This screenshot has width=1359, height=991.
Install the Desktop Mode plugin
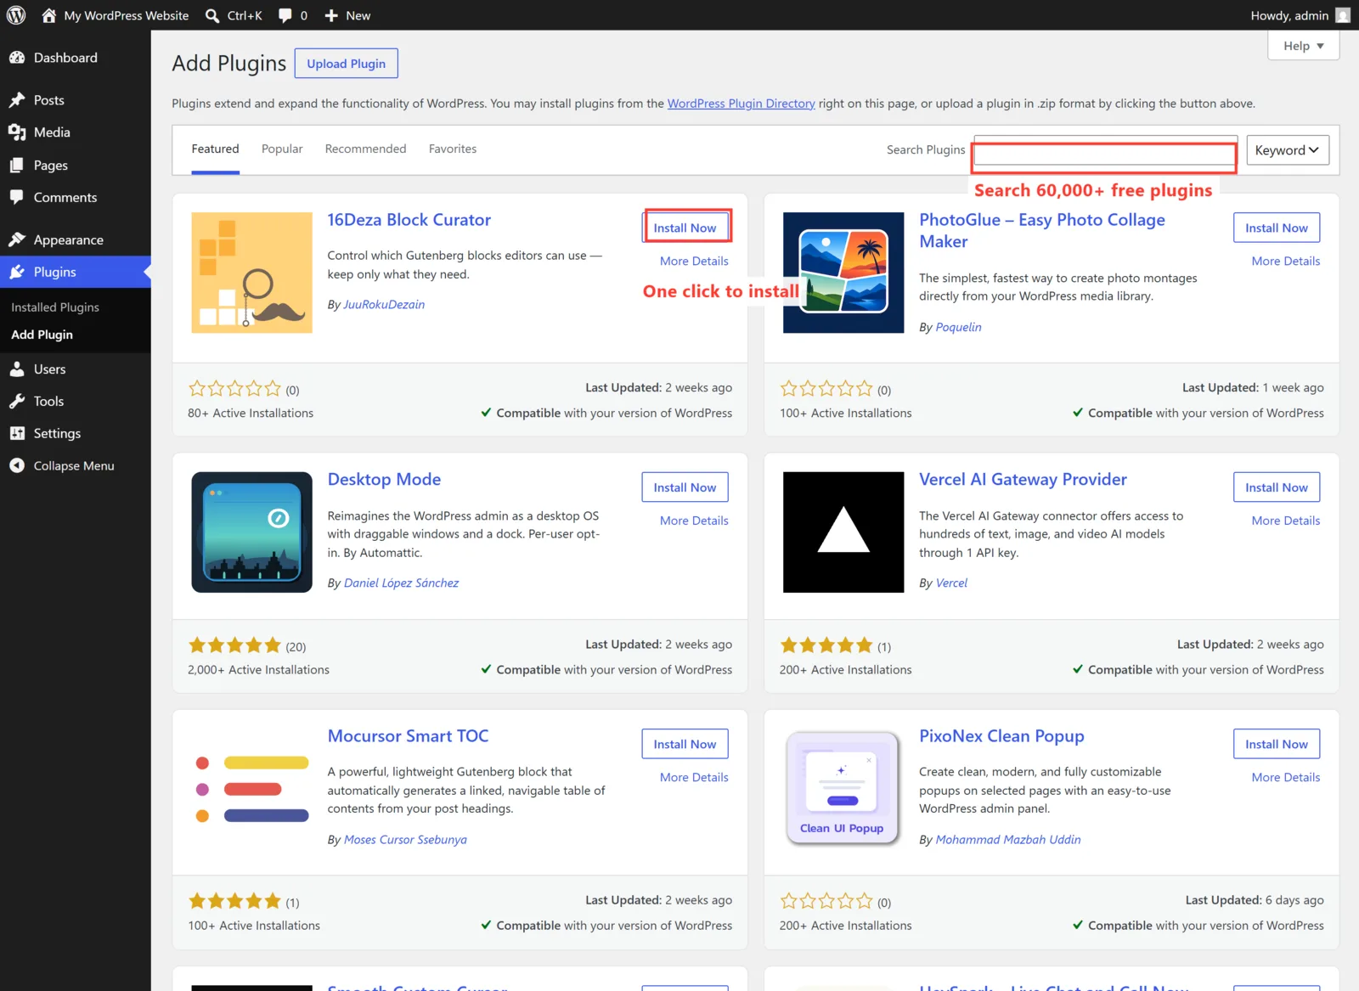tap(685, 487)
